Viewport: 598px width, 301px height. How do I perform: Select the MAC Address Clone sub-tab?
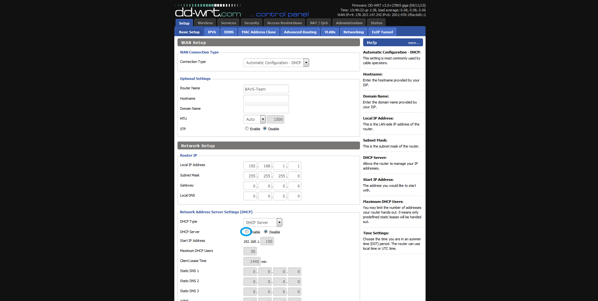pyautogui.click(x=259, y=32)
